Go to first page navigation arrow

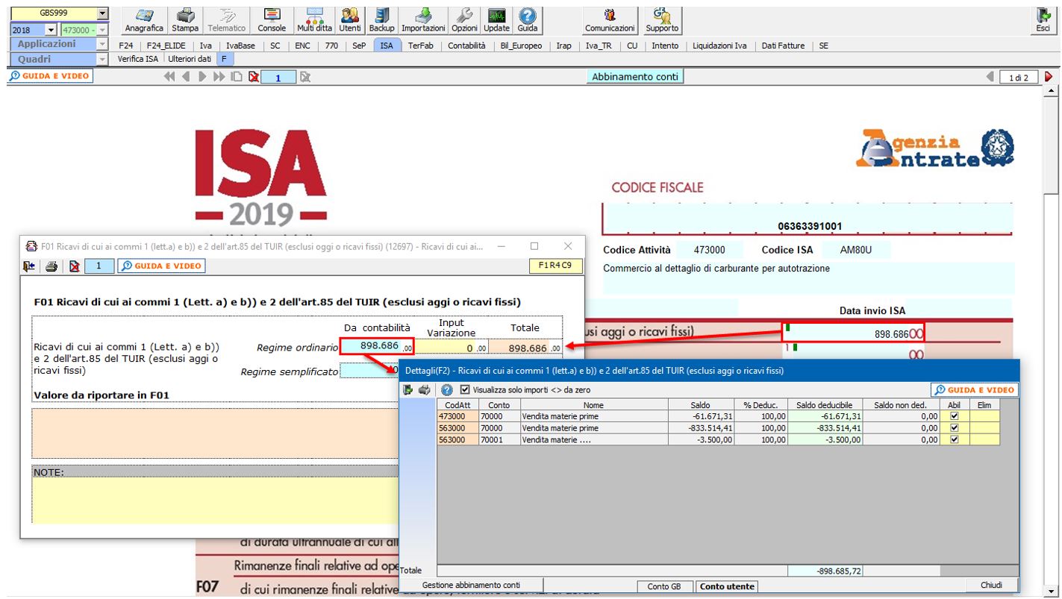[x=169, y=76]
